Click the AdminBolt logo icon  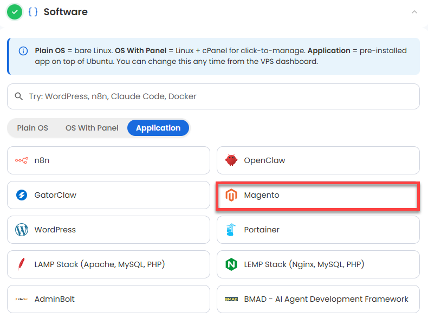pos(22,299)
